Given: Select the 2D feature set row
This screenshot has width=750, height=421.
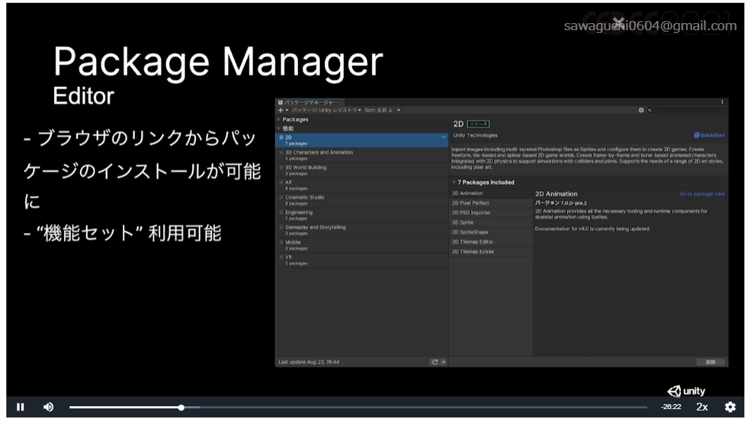Looking at the screenshot, I should tap(362, 140).
